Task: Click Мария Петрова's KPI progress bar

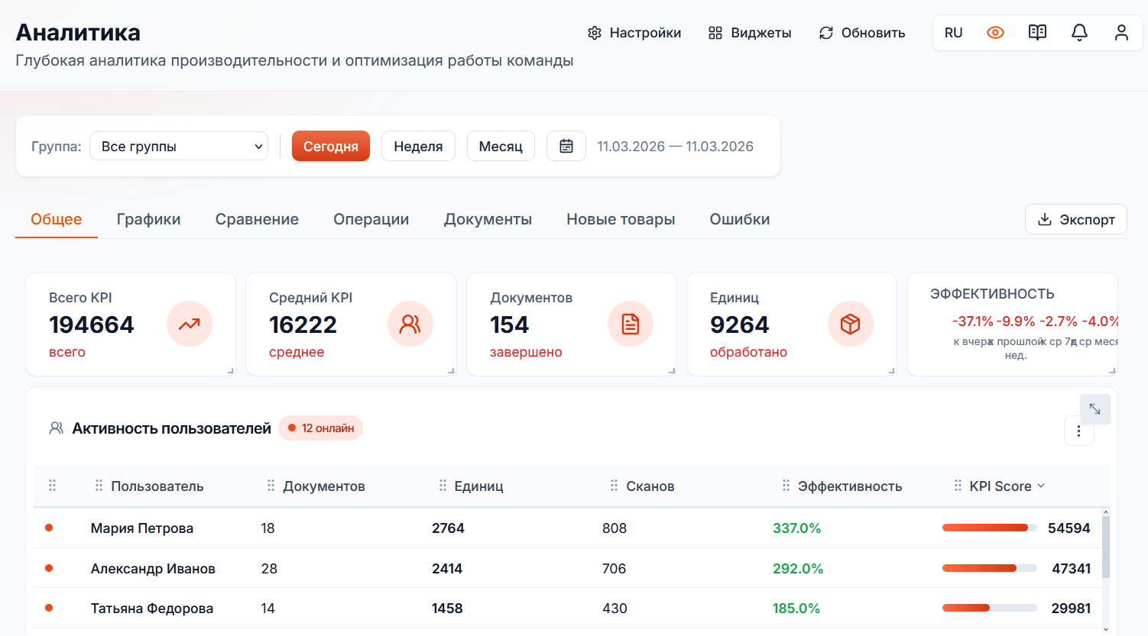Action: [x=990, y=528]
